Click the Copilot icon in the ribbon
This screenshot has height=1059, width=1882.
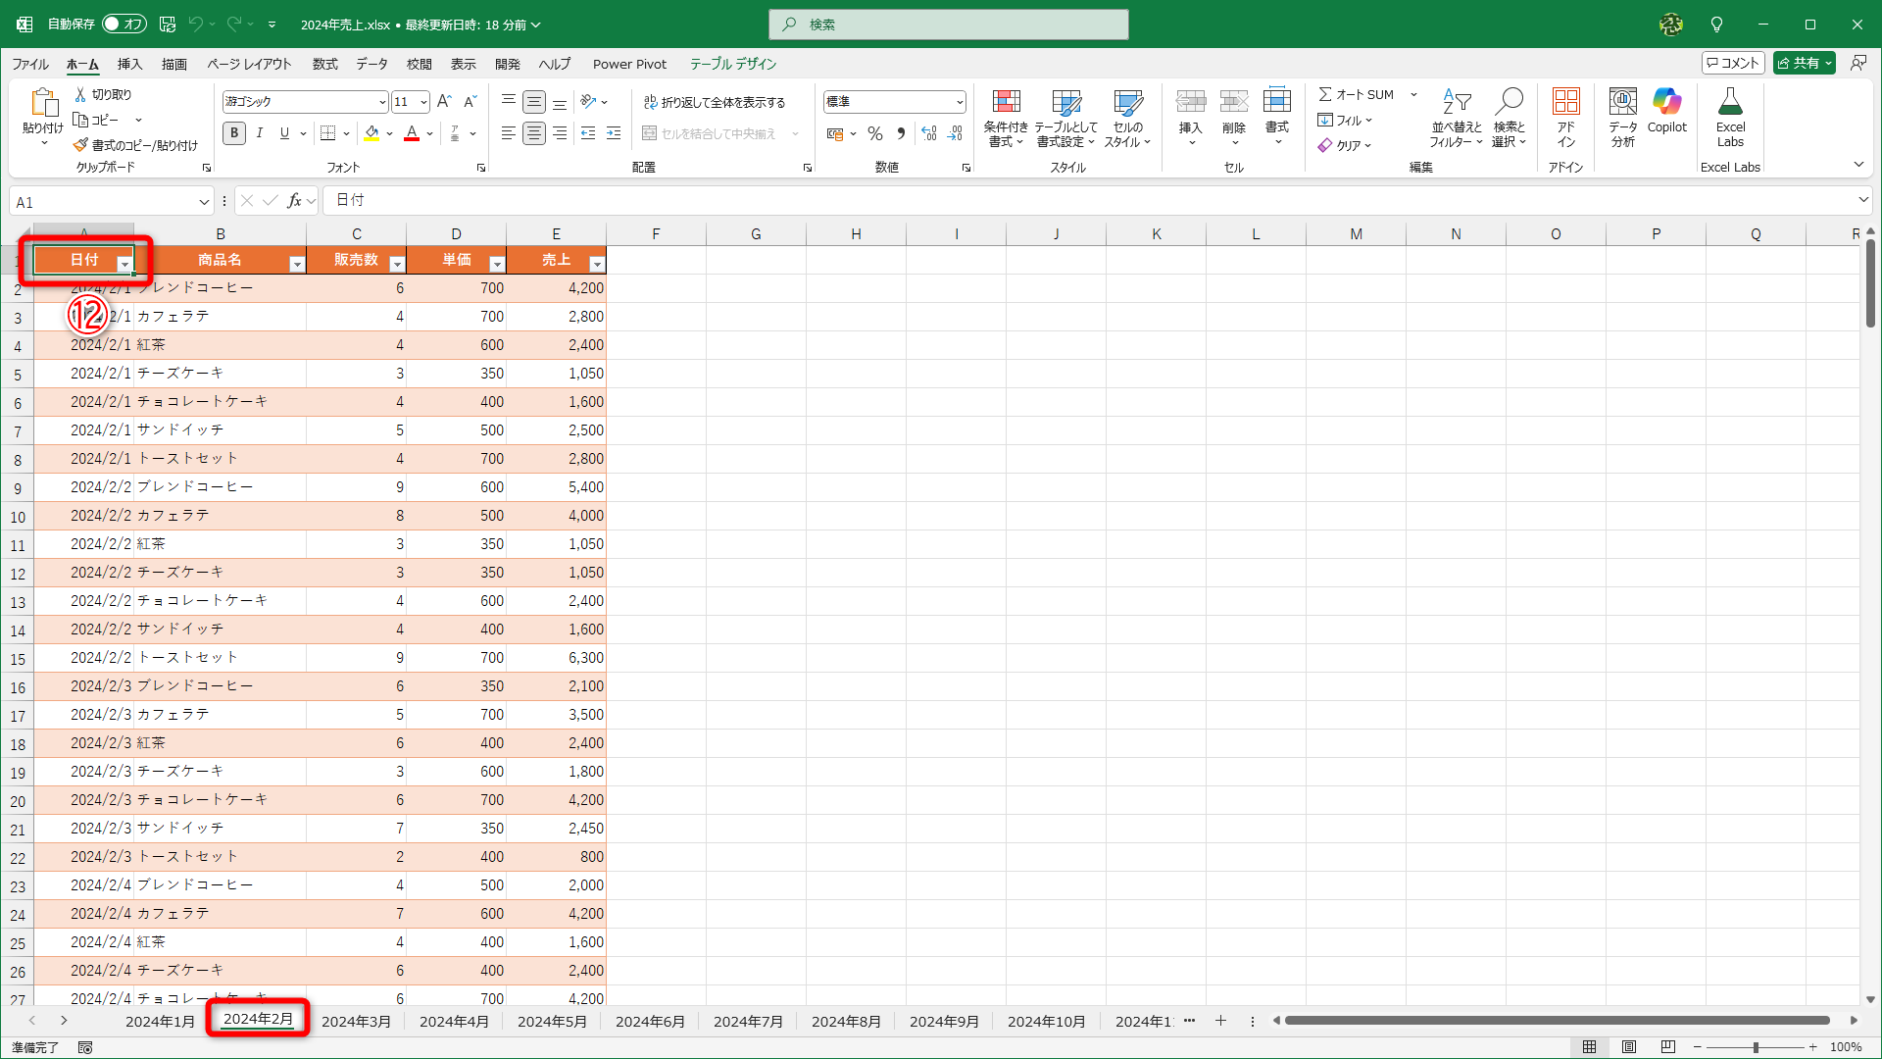[x=1666, y=102]
